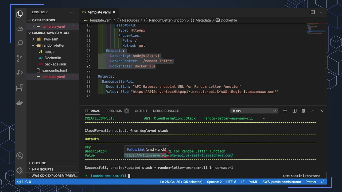Viewport: 342px width, 192px height.
Task: Switch to the Debug Console tab
Action: click(166, 111)
